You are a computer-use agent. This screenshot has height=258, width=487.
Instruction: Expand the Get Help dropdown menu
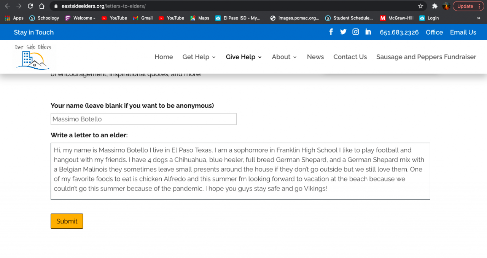click(199, 57)
